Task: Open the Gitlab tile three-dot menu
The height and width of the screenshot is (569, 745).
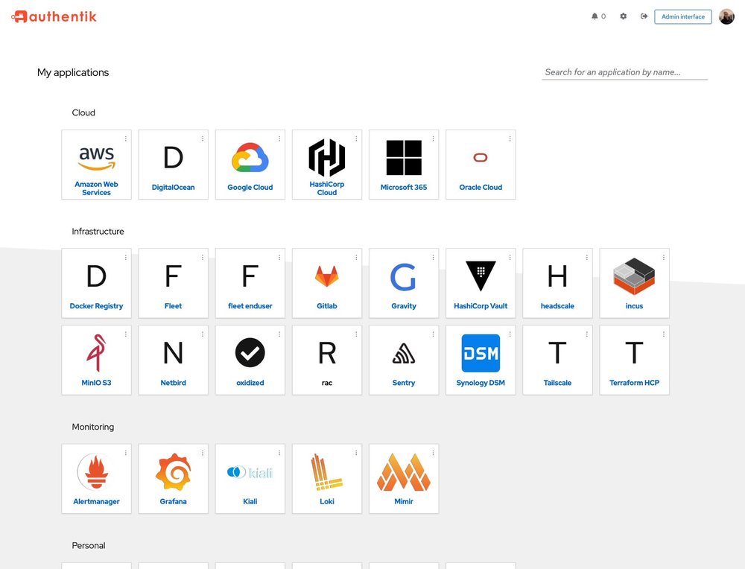Action: pyautogui.click(x=356, y=258)
